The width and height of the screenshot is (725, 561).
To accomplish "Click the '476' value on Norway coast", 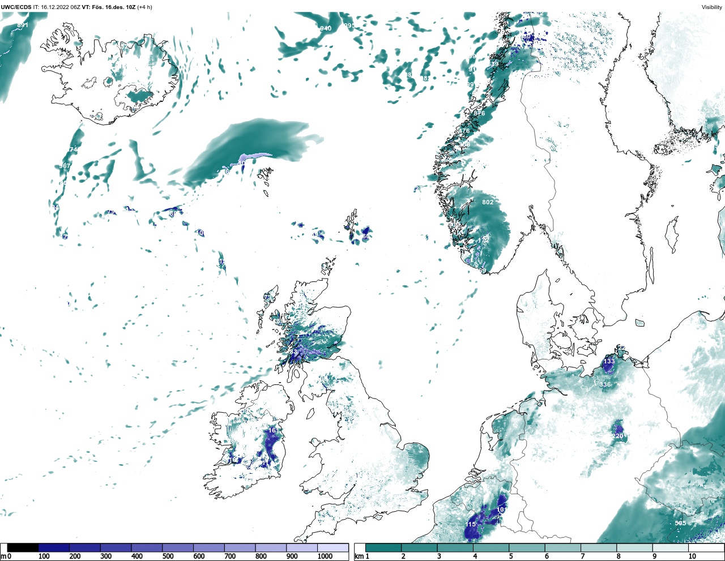I will pos(464,131).
